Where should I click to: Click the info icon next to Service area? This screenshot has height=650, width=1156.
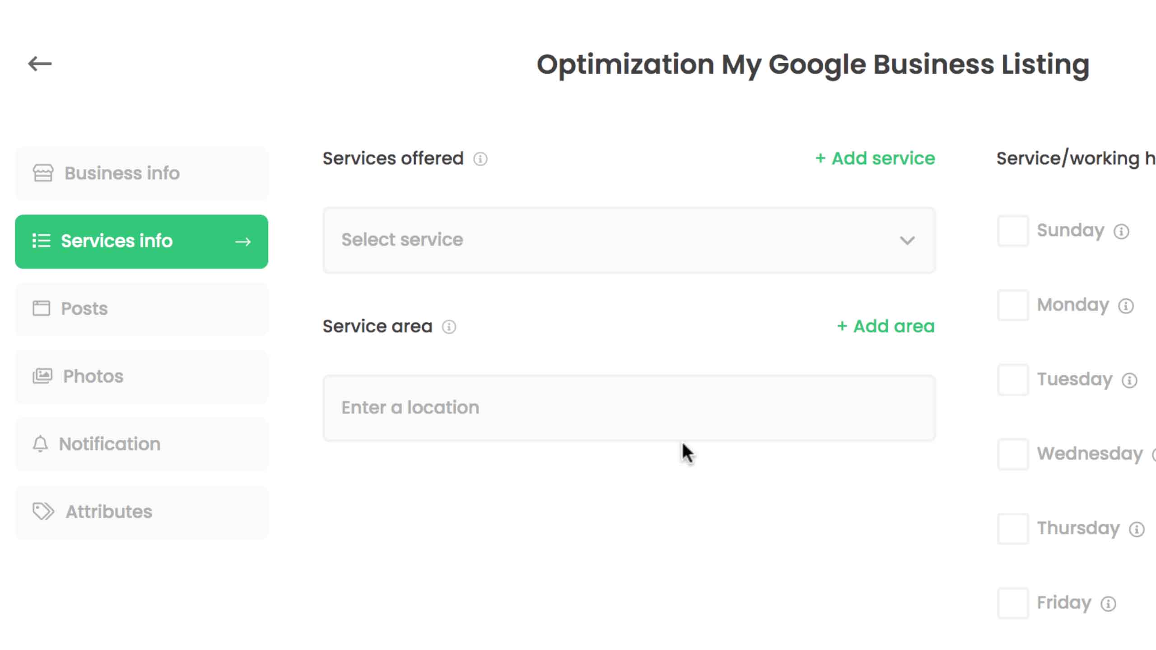click(x=449, y=327)
